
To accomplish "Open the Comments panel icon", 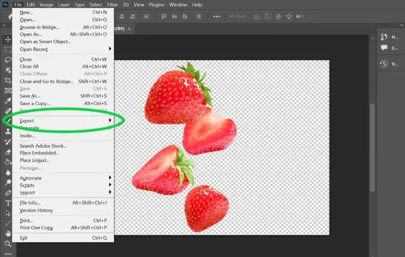I will pos(384,48).
